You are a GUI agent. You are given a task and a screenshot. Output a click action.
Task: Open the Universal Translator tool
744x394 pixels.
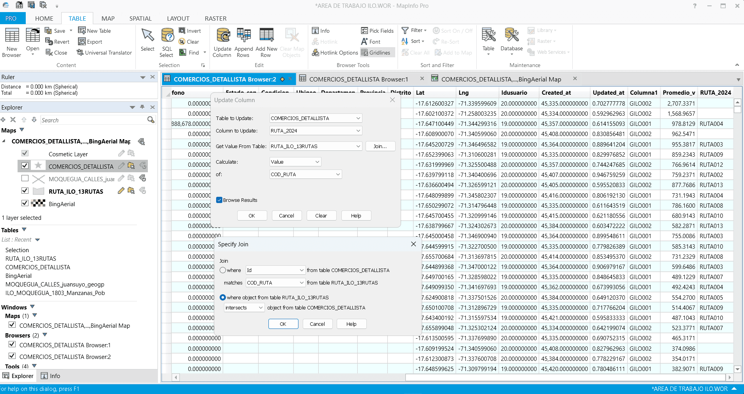pos(104,53)
